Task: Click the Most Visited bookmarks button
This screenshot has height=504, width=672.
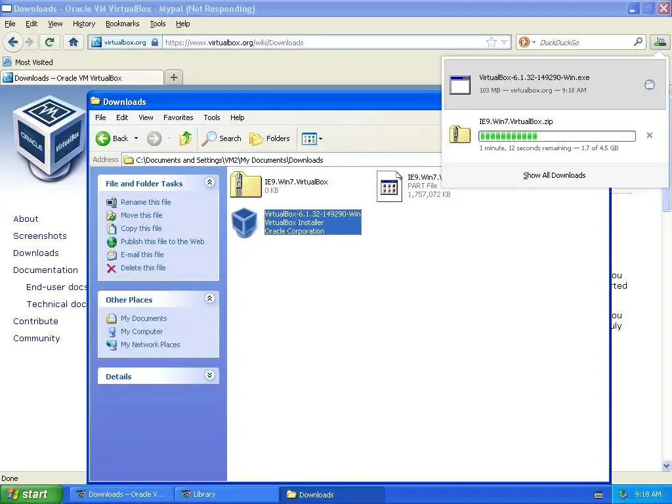Action: 28,62
